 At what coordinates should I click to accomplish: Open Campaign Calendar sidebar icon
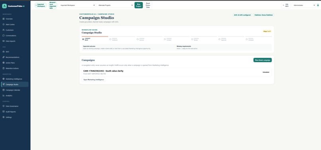(x=4, y=90)
